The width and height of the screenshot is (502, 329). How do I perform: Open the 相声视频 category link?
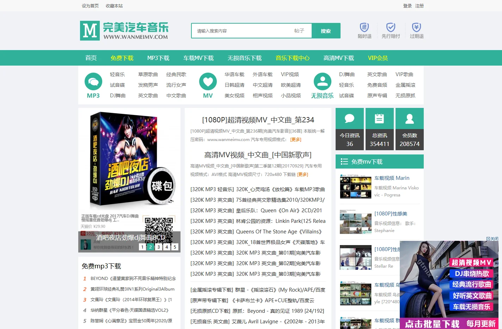(x=263, y=96)
